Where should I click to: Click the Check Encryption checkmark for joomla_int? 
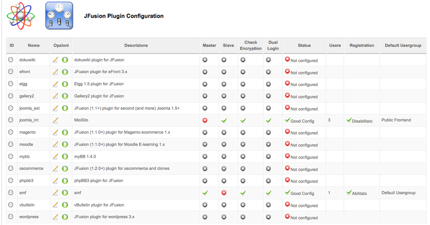(243, 120)
